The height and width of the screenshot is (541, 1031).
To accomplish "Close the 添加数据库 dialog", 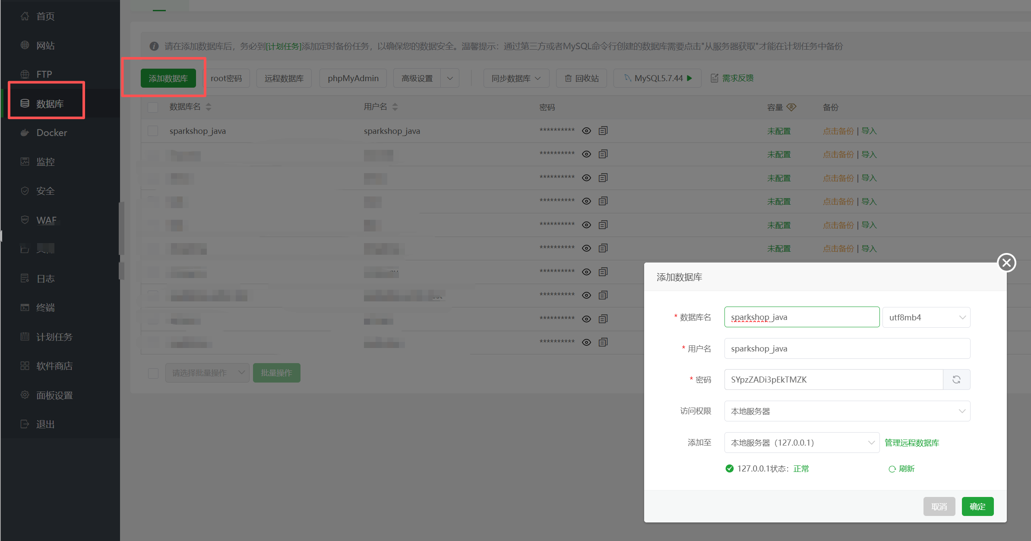I will pos(1006,263).
